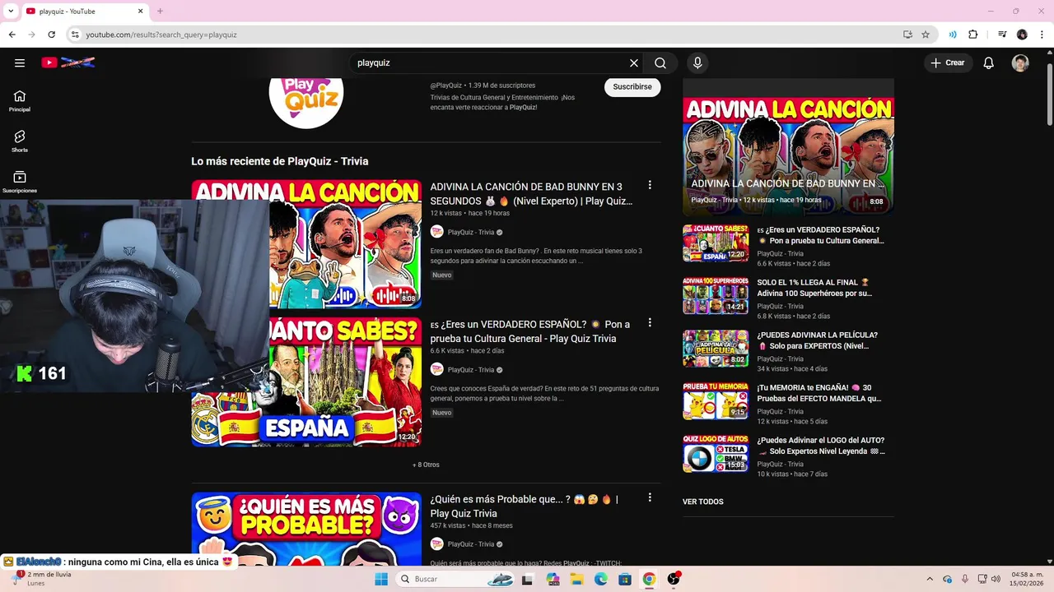Bookmark this page with the star
Image resolution: width=1054 pixels, height=592 pixels.
[x=926, y=35]
